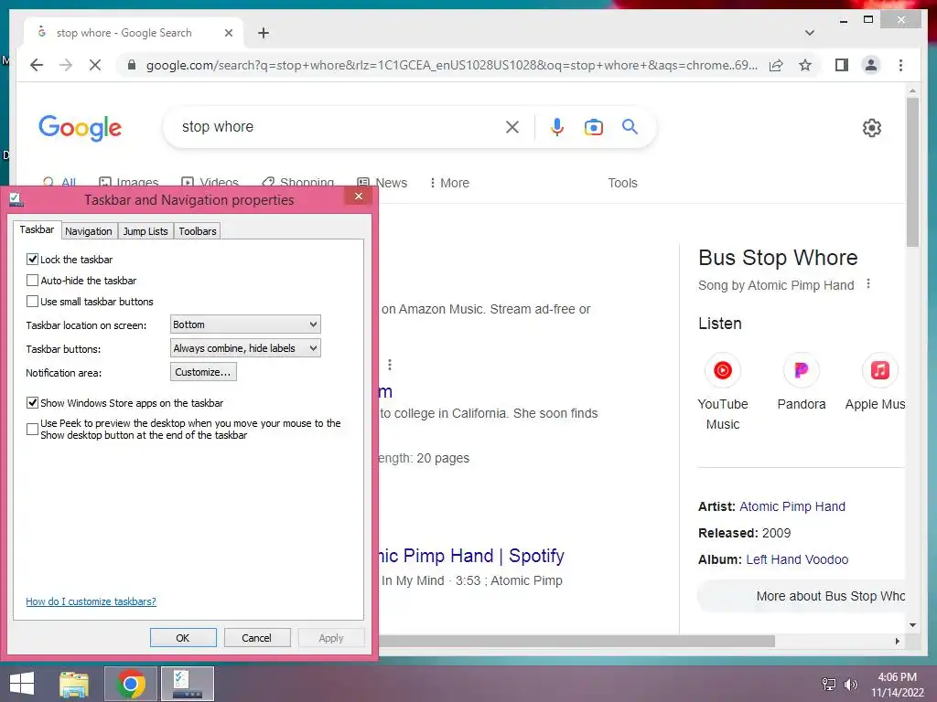Image resolution: width=937 pixels, height=702 pixels.
Task: Click the Chrome forward arrow
Action: (66, 65)
